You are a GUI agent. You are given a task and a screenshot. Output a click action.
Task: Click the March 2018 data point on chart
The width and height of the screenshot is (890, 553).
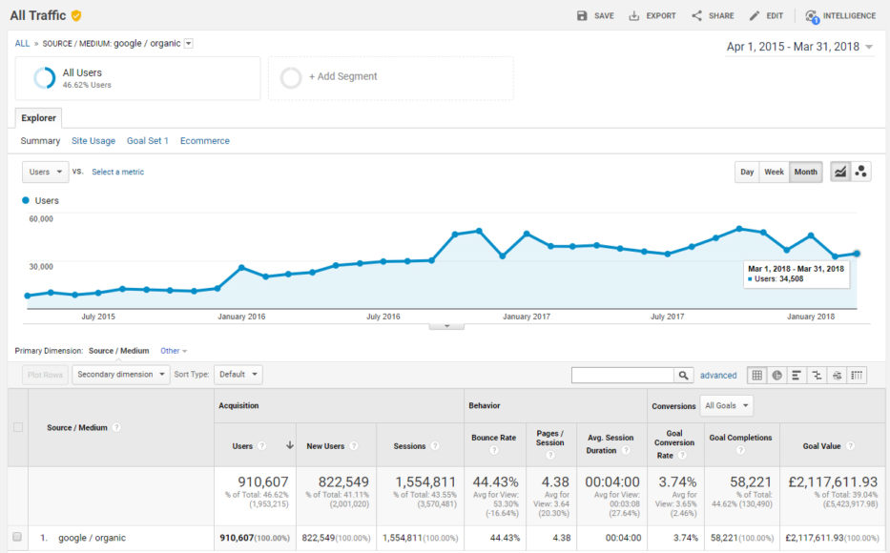tap(857, 253)
